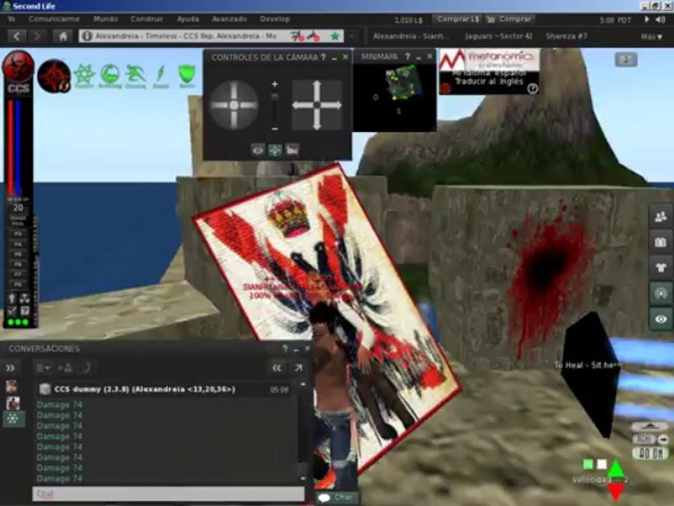674x506 pixels.
Task: Click the green hexagram skill icon
Action: coord(84,76)
